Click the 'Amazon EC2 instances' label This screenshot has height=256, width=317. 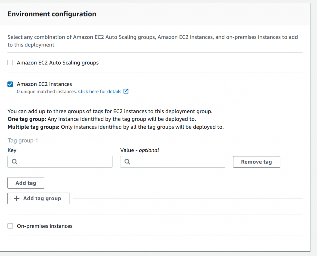point(44,84)
